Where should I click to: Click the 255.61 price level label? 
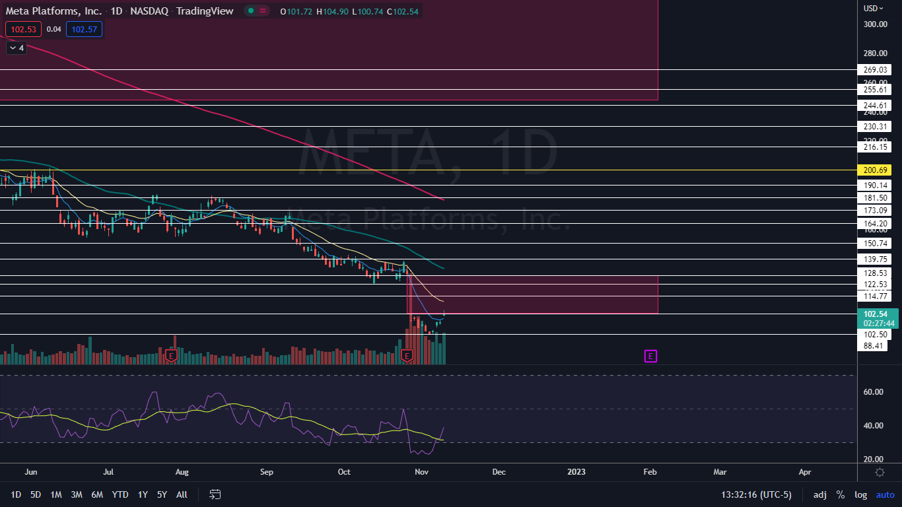tap(874, 89)
